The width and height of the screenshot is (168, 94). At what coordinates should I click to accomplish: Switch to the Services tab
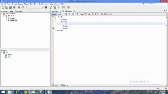tap(19, 11)
